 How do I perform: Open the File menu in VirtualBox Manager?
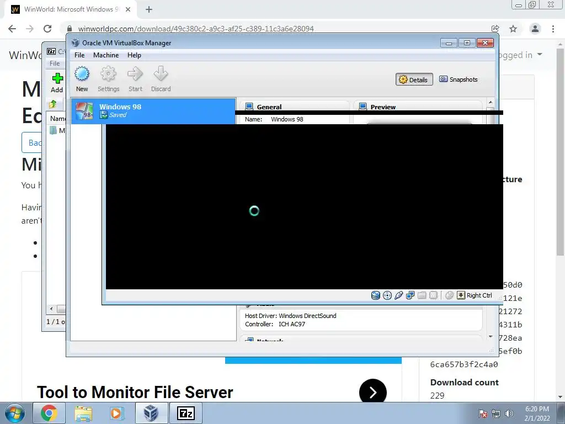[79, 55]
